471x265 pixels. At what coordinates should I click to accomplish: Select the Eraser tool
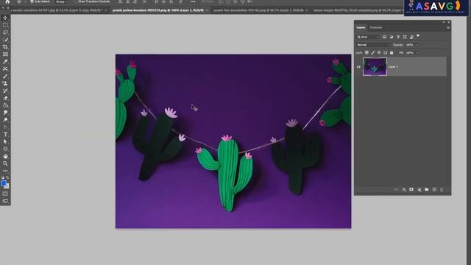tap(5, 98)
